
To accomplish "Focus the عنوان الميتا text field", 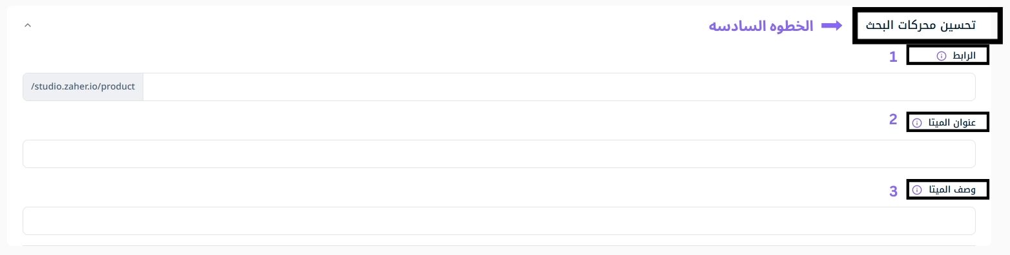I will pyautogui.click(x=499, y=154).
